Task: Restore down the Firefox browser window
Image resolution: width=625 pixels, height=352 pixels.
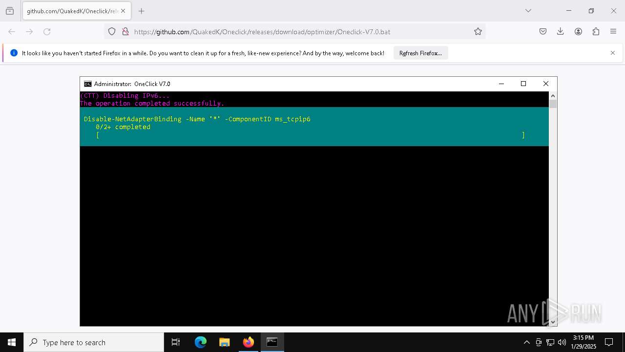Action: (591, 11)
